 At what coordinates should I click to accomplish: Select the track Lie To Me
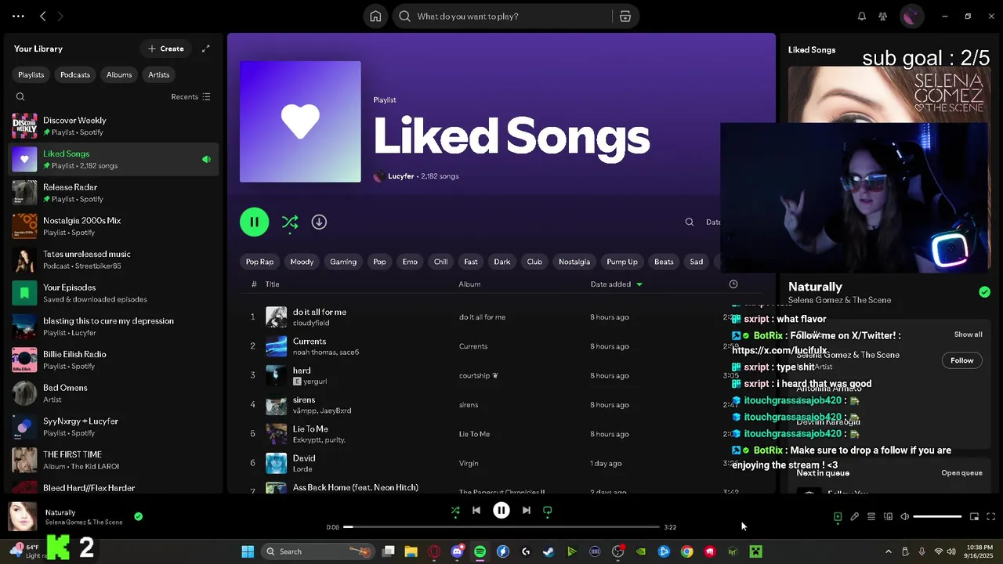[501, 434]
